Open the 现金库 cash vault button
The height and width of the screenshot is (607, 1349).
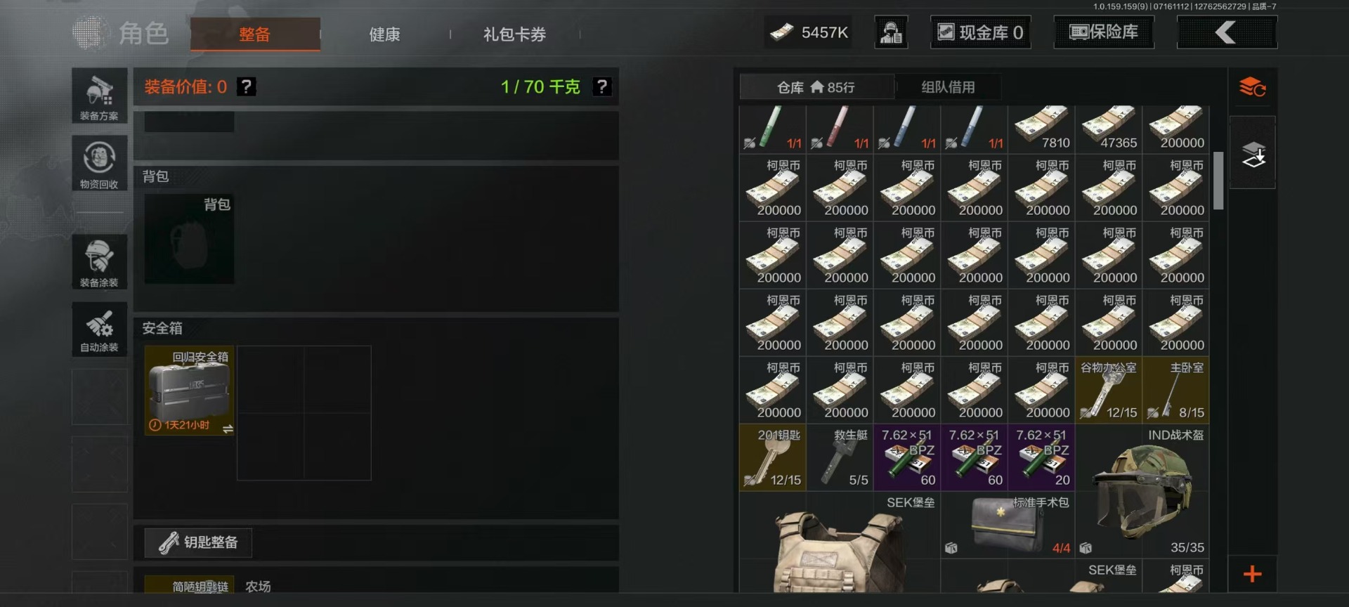[x=981, y=32]
